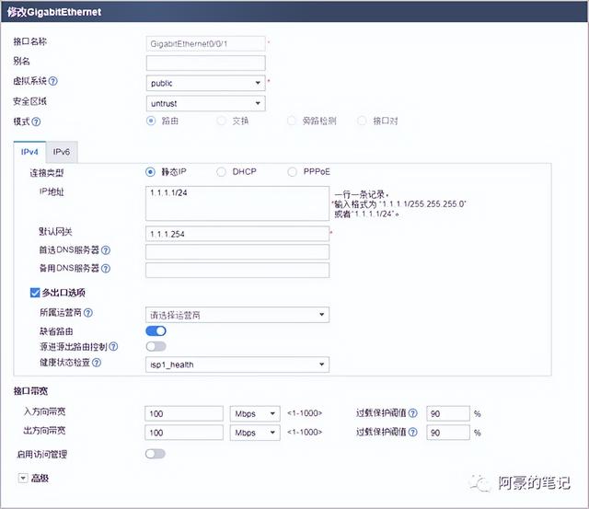The width and height of the screenshot is (589, 509).
Task: Click the 别名 input field
Action: tap(205, 64)
